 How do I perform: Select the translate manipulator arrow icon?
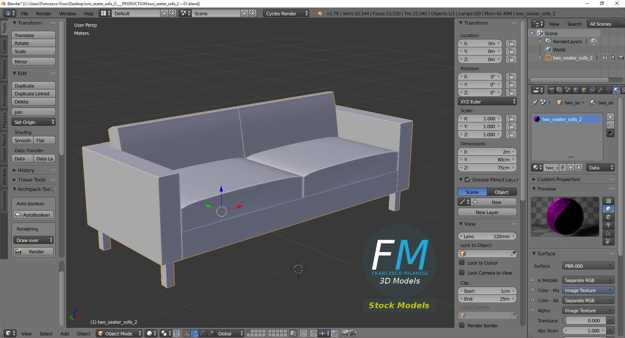[195, 333]
